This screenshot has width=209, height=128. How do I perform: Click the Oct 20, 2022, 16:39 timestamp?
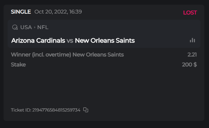point(58,12)
